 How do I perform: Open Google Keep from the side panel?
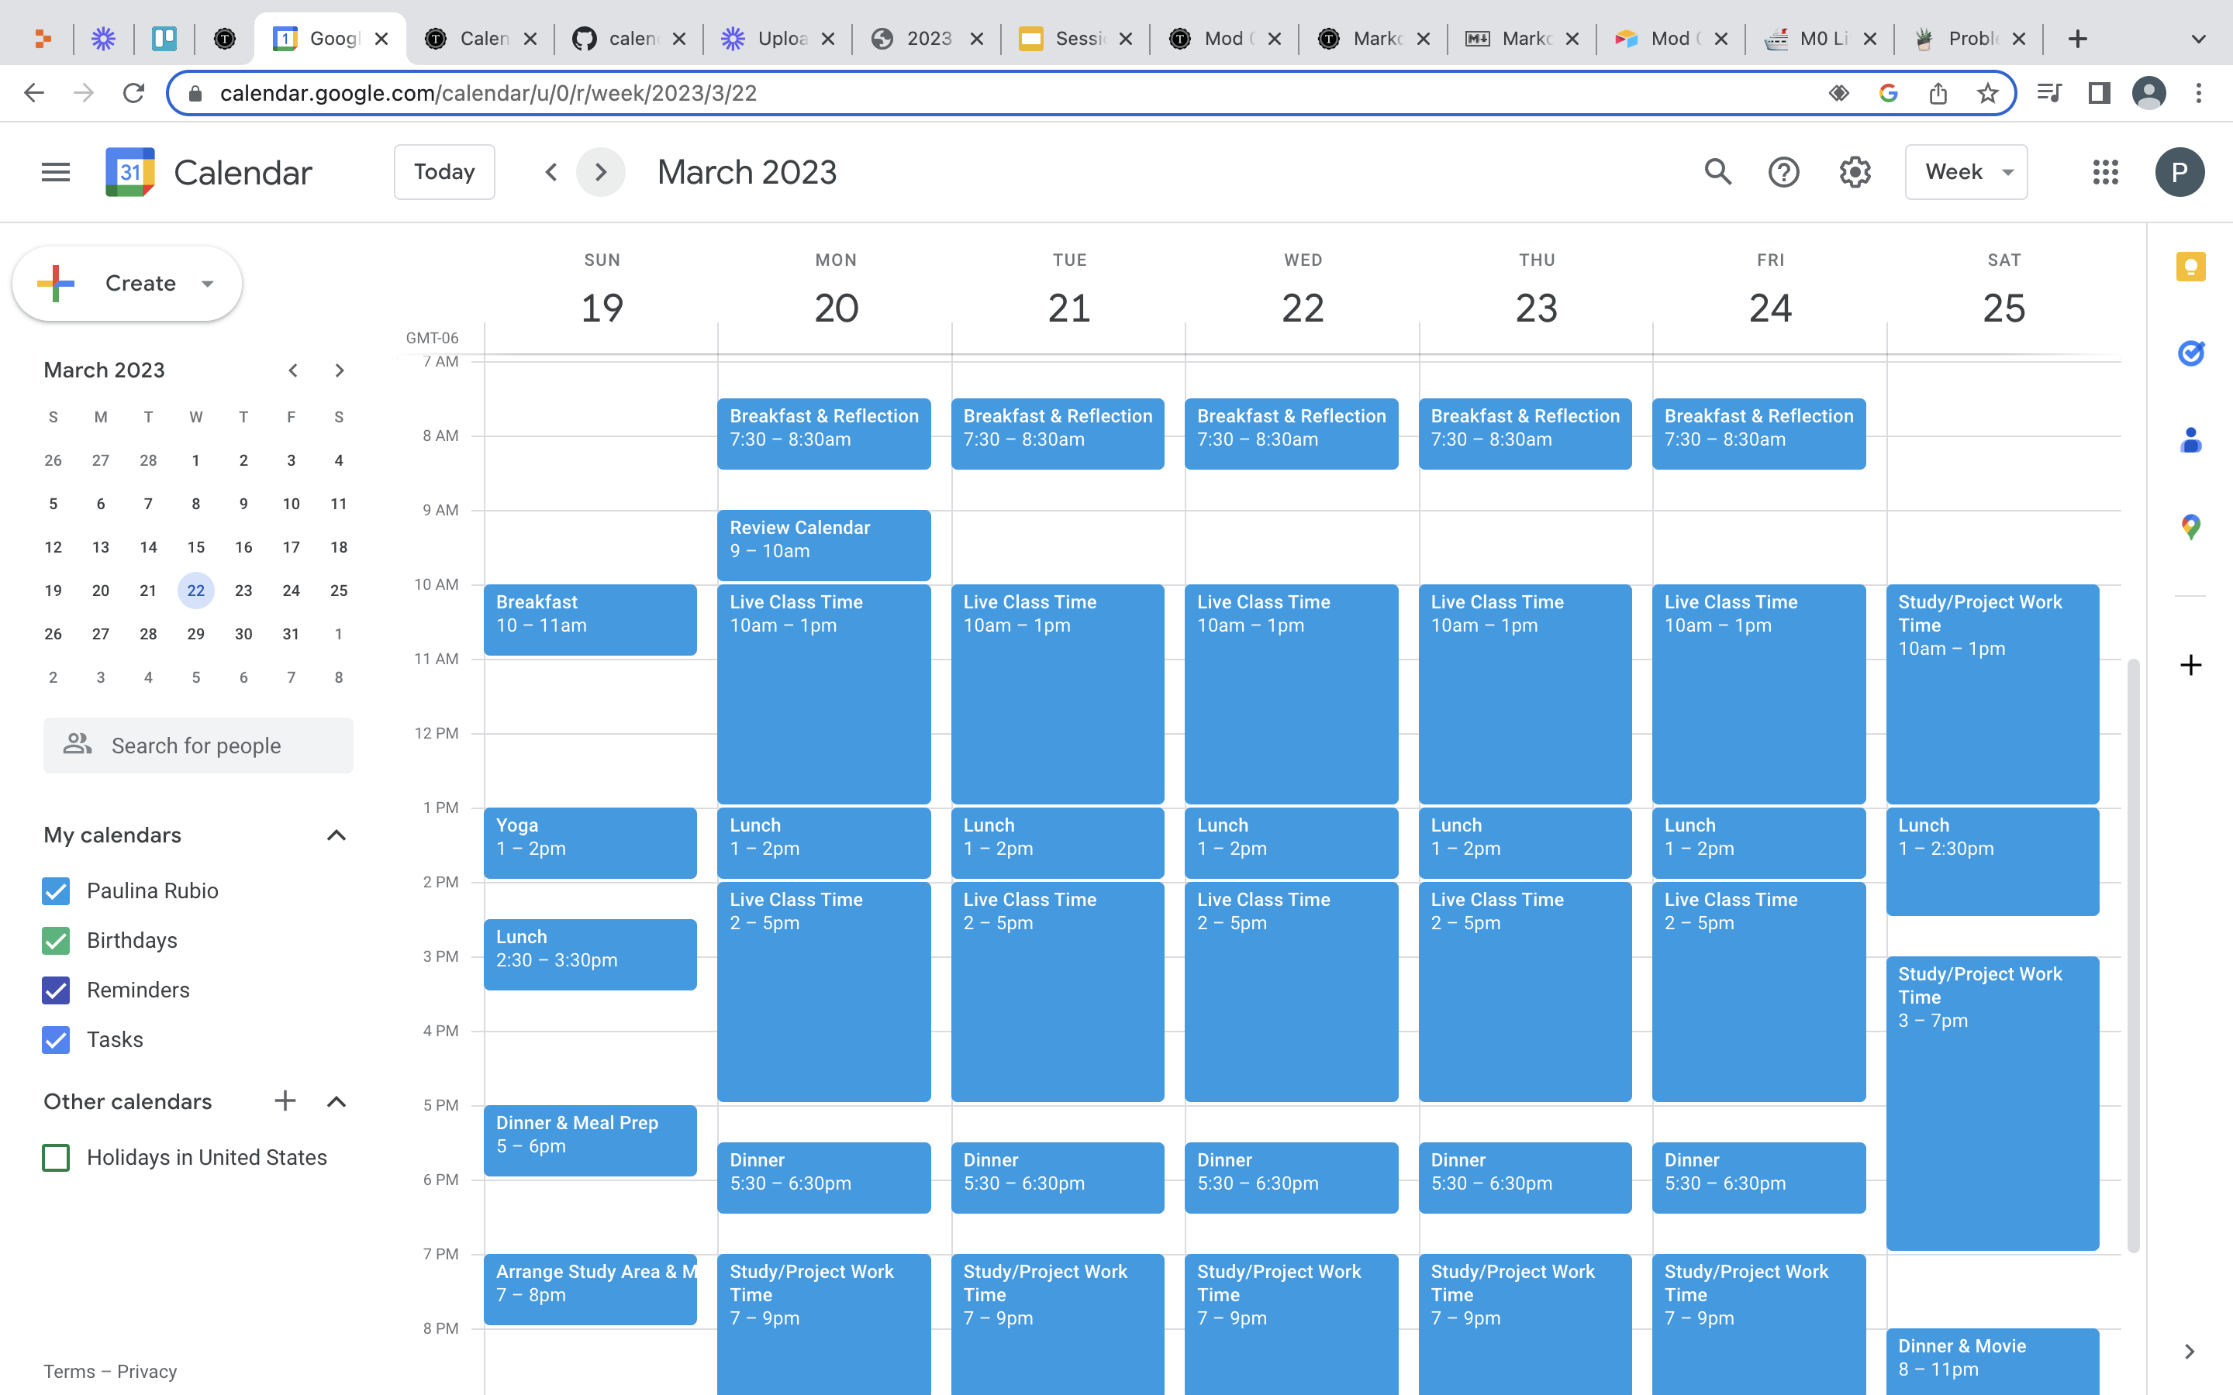(2190, 266)
